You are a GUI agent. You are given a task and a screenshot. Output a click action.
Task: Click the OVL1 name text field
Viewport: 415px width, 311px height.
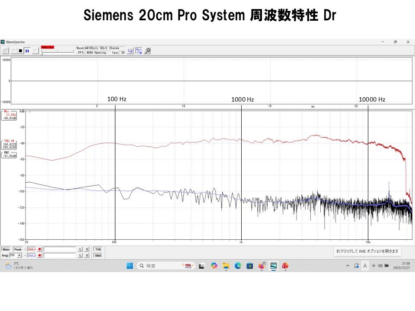pyautogui.click(x=60, y=249)
